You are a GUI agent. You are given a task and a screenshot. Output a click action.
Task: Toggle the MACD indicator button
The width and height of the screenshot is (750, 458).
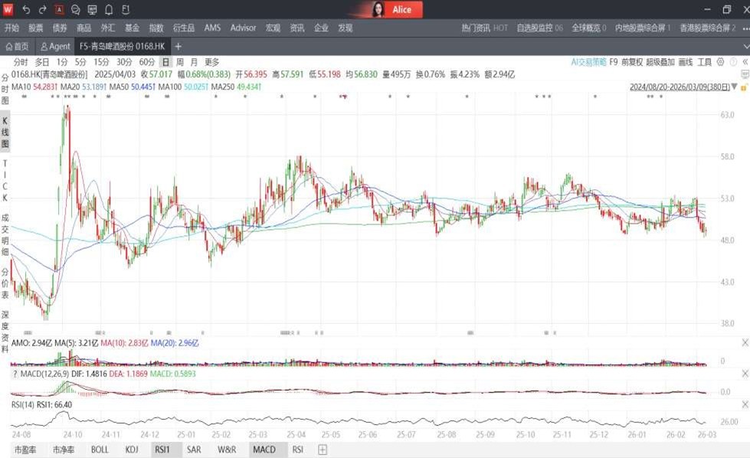tap(264, 450)
